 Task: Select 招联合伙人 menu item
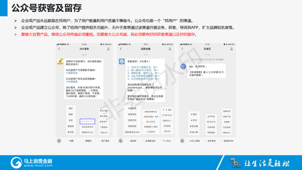(167, 121)
